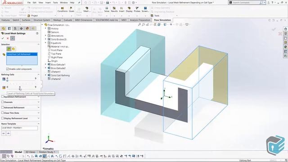Open the Project dropdown button

click(x=34, y=16)
